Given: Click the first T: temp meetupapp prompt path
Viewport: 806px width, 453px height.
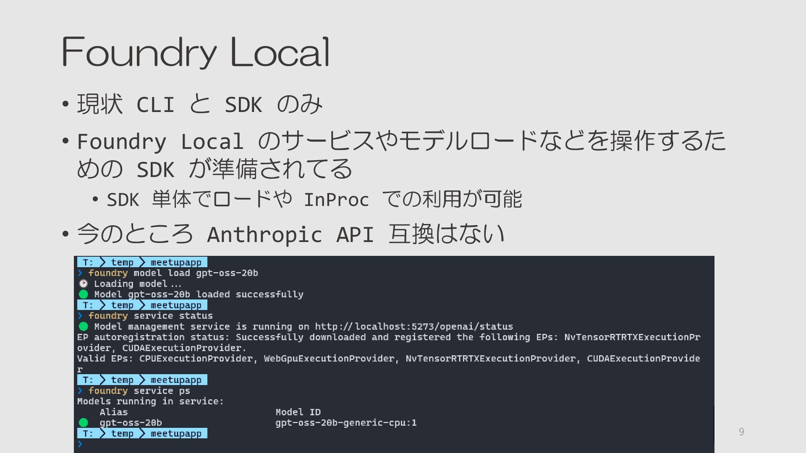Looking at the screenshot, I should (142, 262).
